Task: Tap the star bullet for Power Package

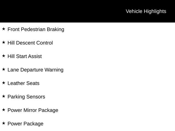Action: (4, 123)
